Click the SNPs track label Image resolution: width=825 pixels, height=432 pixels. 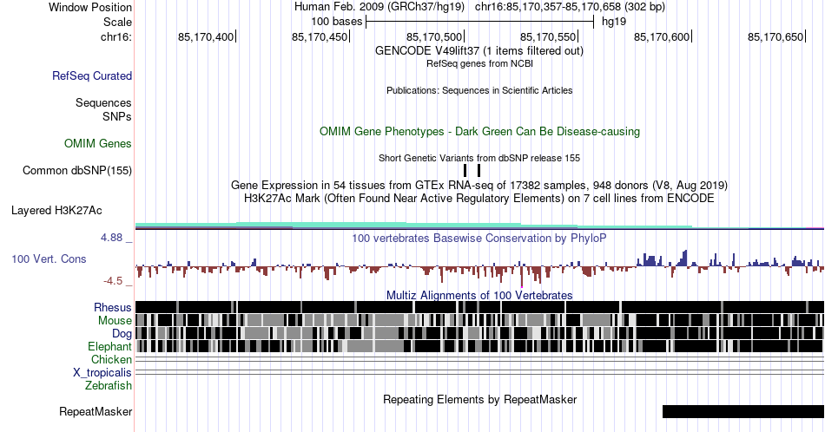click(x=117, y=116)
